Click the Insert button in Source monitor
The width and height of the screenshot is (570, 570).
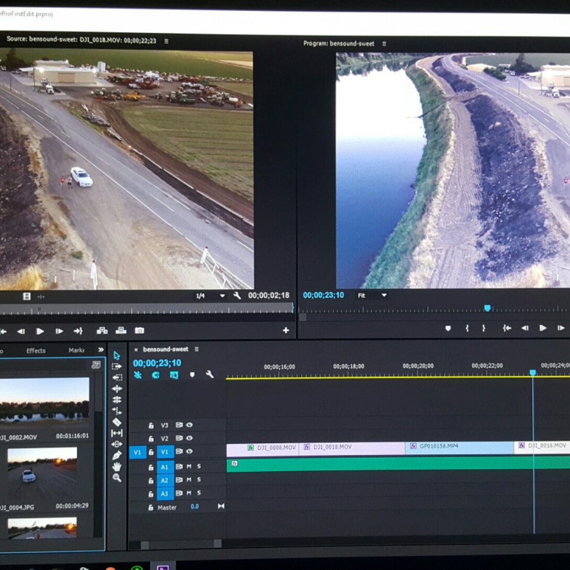click(102, 330)
